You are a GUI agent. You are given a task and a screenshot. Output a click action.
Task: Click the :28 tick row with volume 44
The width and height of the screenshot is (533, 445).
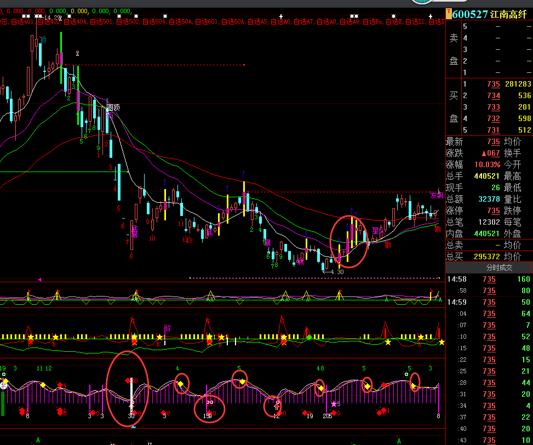coord(489,383)
